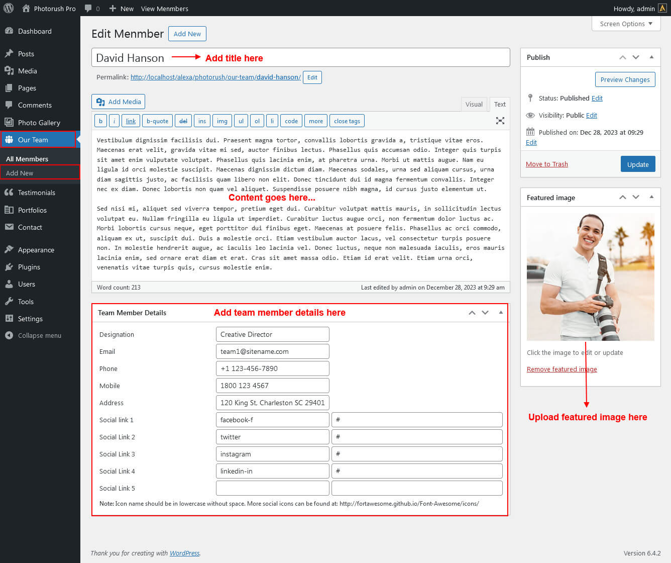The width and height of the screenshot is (671, 563).
Task: Collapse the Team Member Details panel
Action: (501, 313)
